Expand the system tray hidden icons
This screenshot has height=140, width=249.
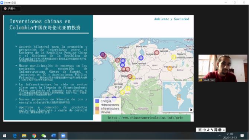tap(220, 136)
